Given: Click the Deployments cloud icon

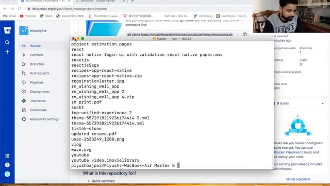Looking at the screenshot, I should click(x=24, y=91).
